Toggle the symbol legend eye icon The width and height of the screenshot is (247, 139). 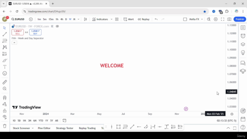point(58,26)
